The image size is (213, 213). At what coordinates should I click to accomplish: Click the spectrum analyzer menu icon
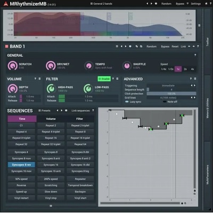coord(199,26)
